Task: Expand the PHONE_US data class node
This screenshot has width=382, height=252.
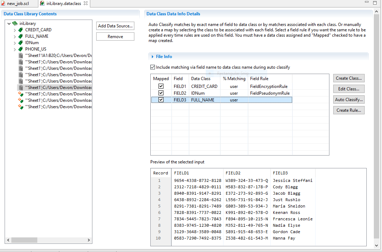Action: click(x=15, y=49)
